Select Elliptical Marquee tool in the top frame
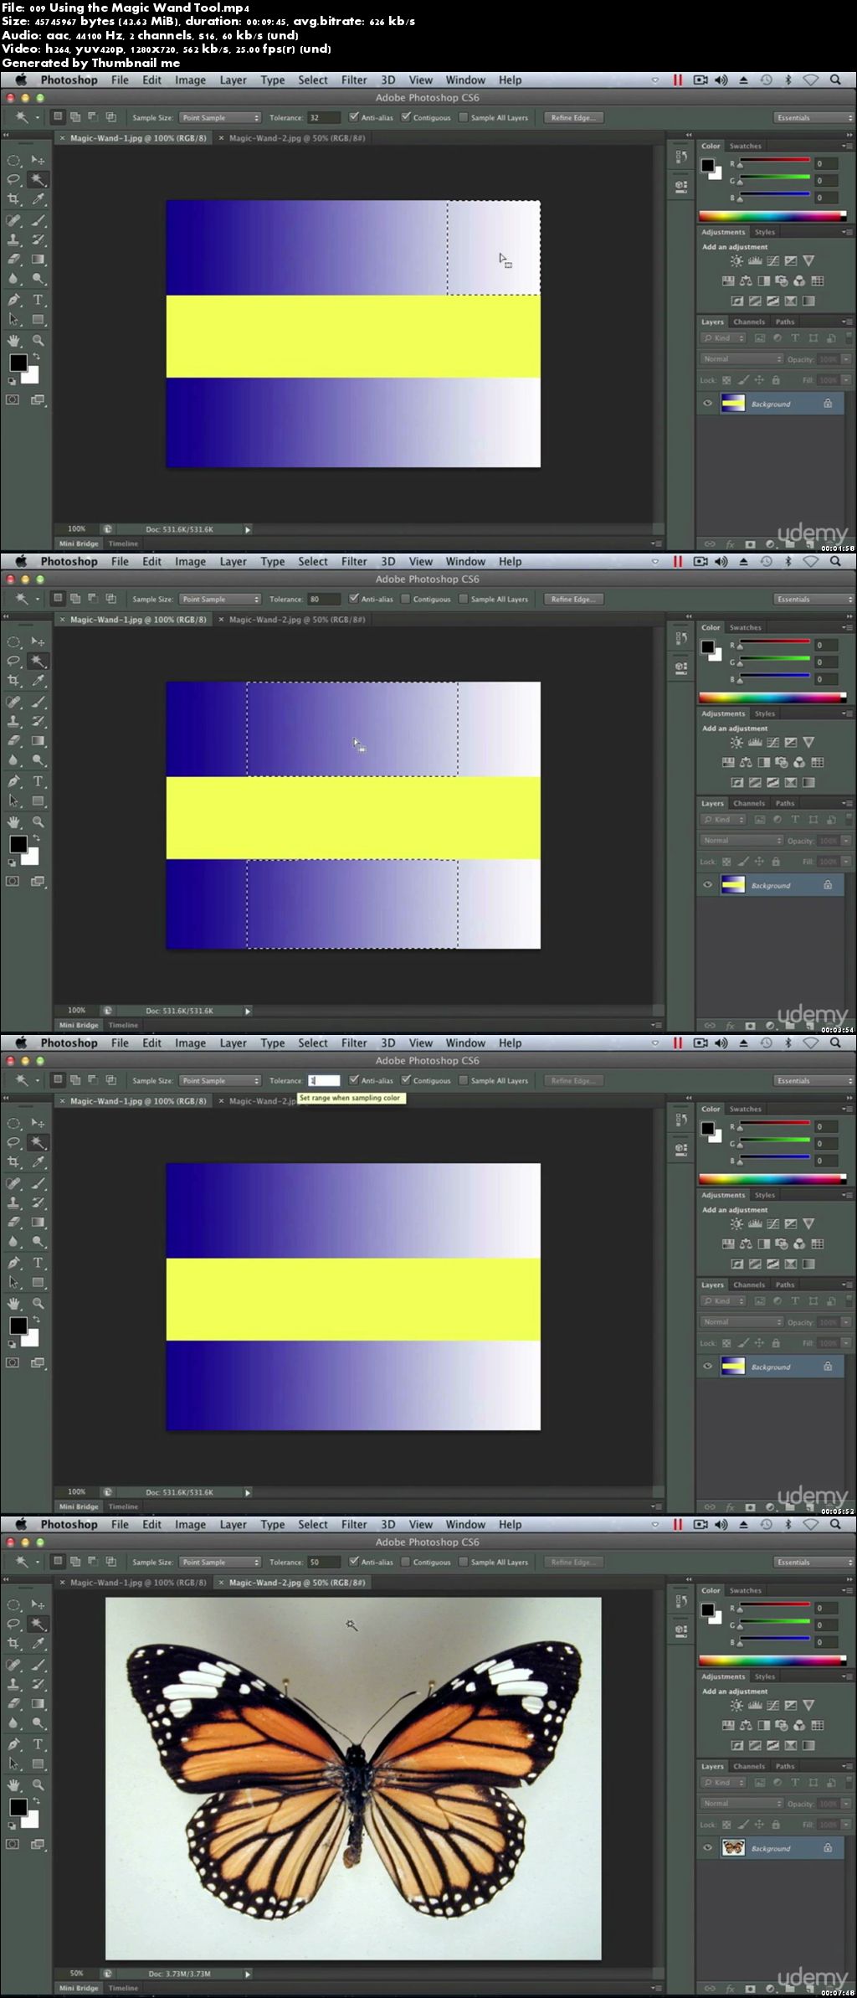The width and height of the screenshot is (857, 1998). [x=14, y=160]
